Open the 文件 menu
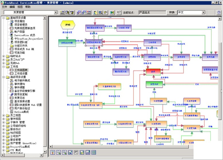This screenshot has height=160, width=223. pos(4,7)
